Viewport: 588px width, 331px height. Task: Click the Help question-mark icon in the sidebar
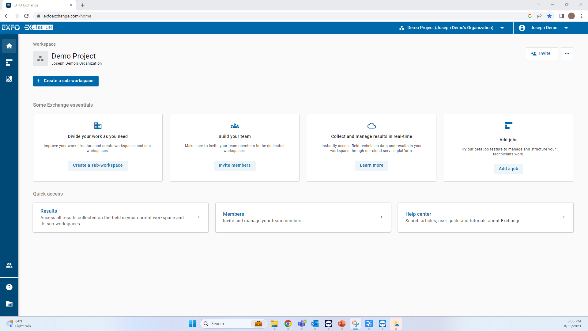9,287
